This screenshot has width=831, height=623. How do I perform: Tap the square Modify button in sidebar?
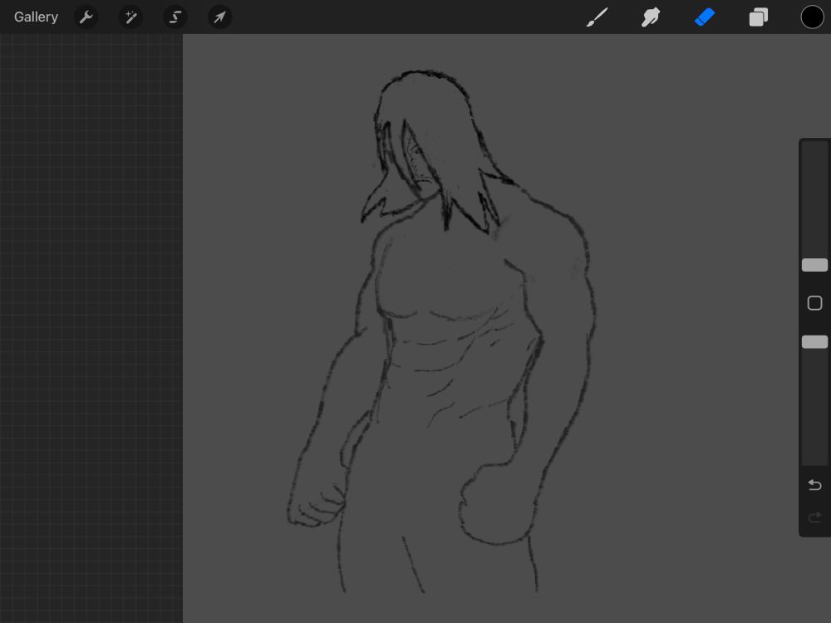point(814,303)
